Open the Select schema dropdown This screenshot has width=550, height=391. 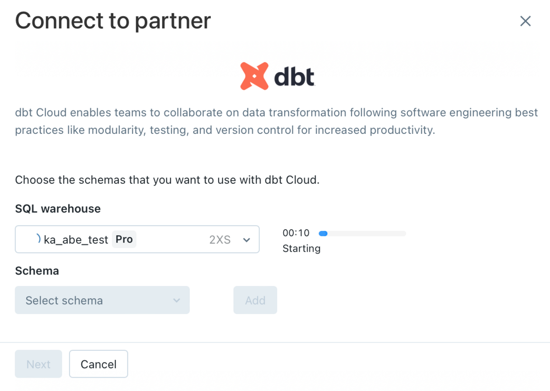102,300
